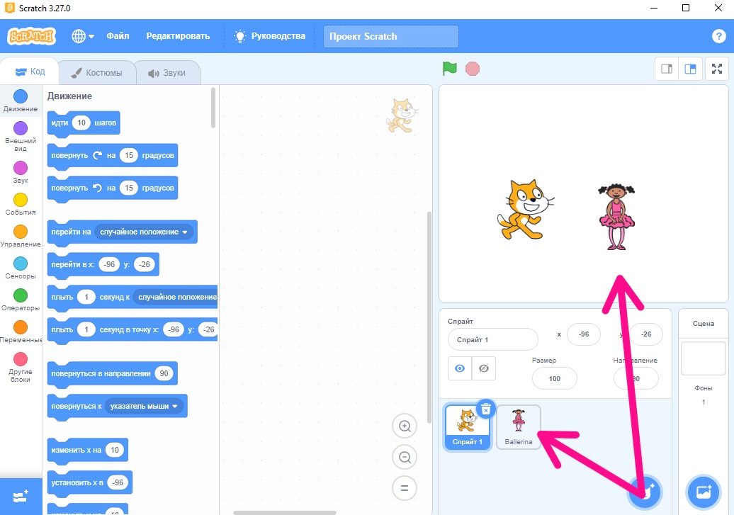
Task: Hide the sprite using the crossed-eye button
Action: [484, 368]
